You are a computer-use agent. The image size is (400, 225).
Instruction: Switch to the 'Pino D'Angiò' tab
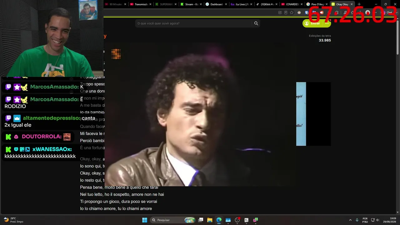[317, 4]
